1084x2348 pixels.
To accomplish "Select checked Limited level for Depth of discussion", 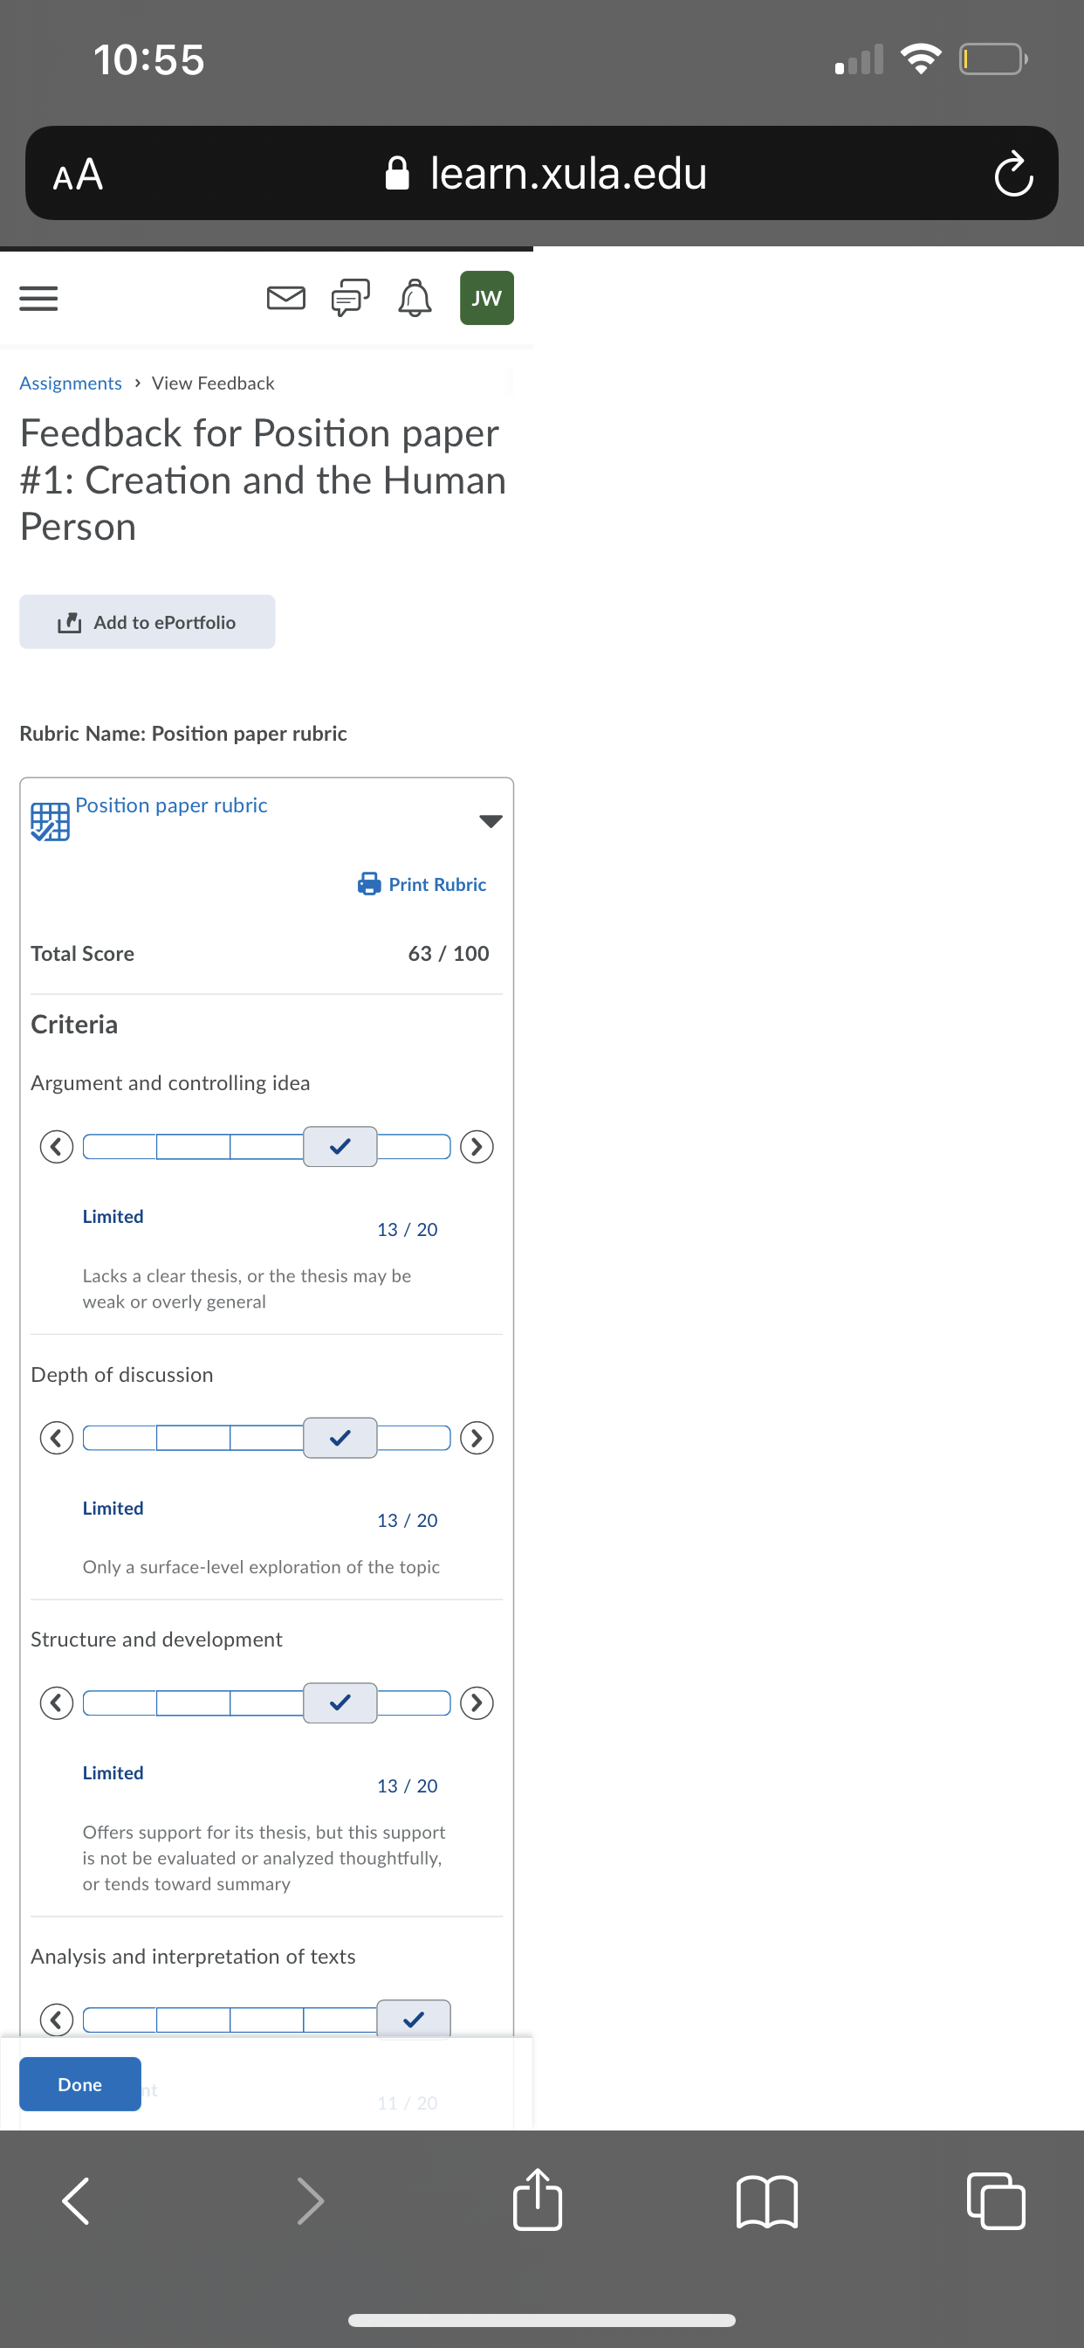I will click(340, 1438).
